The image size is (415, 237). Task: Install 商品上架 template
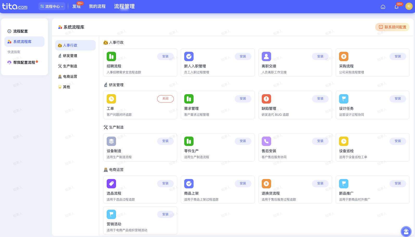243,184
